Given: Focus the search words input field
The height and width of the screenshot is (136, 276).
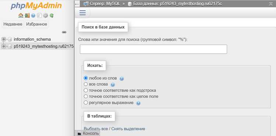Looking at the screenshot, I should click(x=153, y=49).
